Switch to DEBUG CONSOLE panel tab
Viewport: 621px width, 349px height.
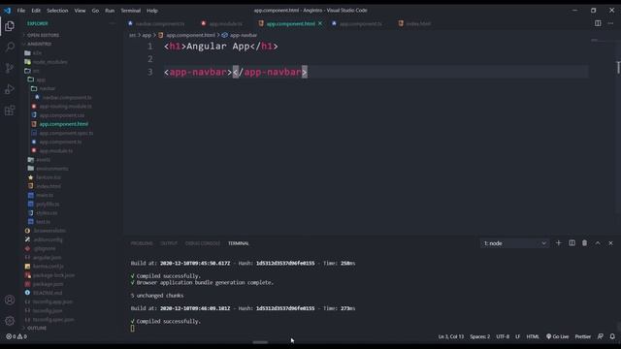click(203, 243)
